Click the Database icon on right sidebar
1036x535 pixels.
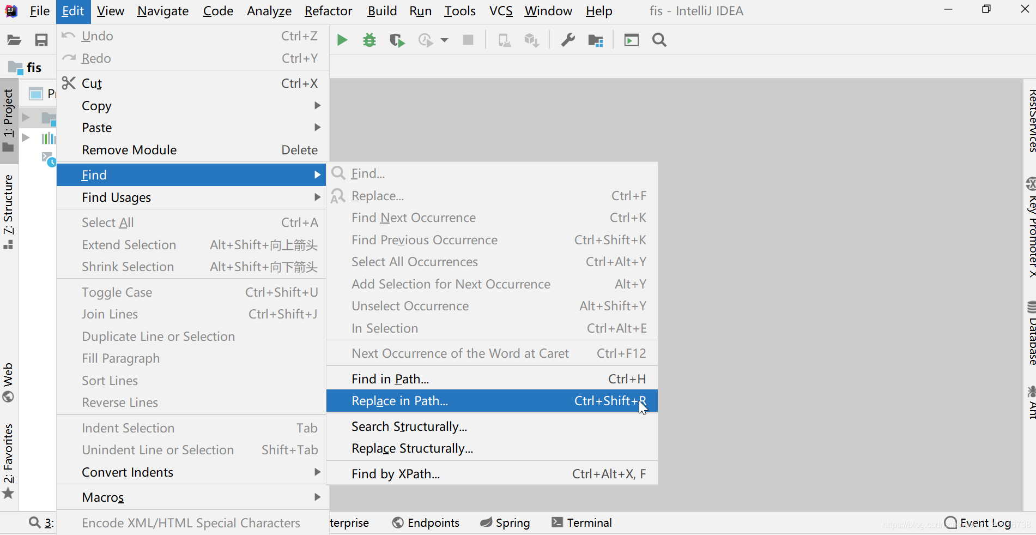click(x=1031, y=307)
